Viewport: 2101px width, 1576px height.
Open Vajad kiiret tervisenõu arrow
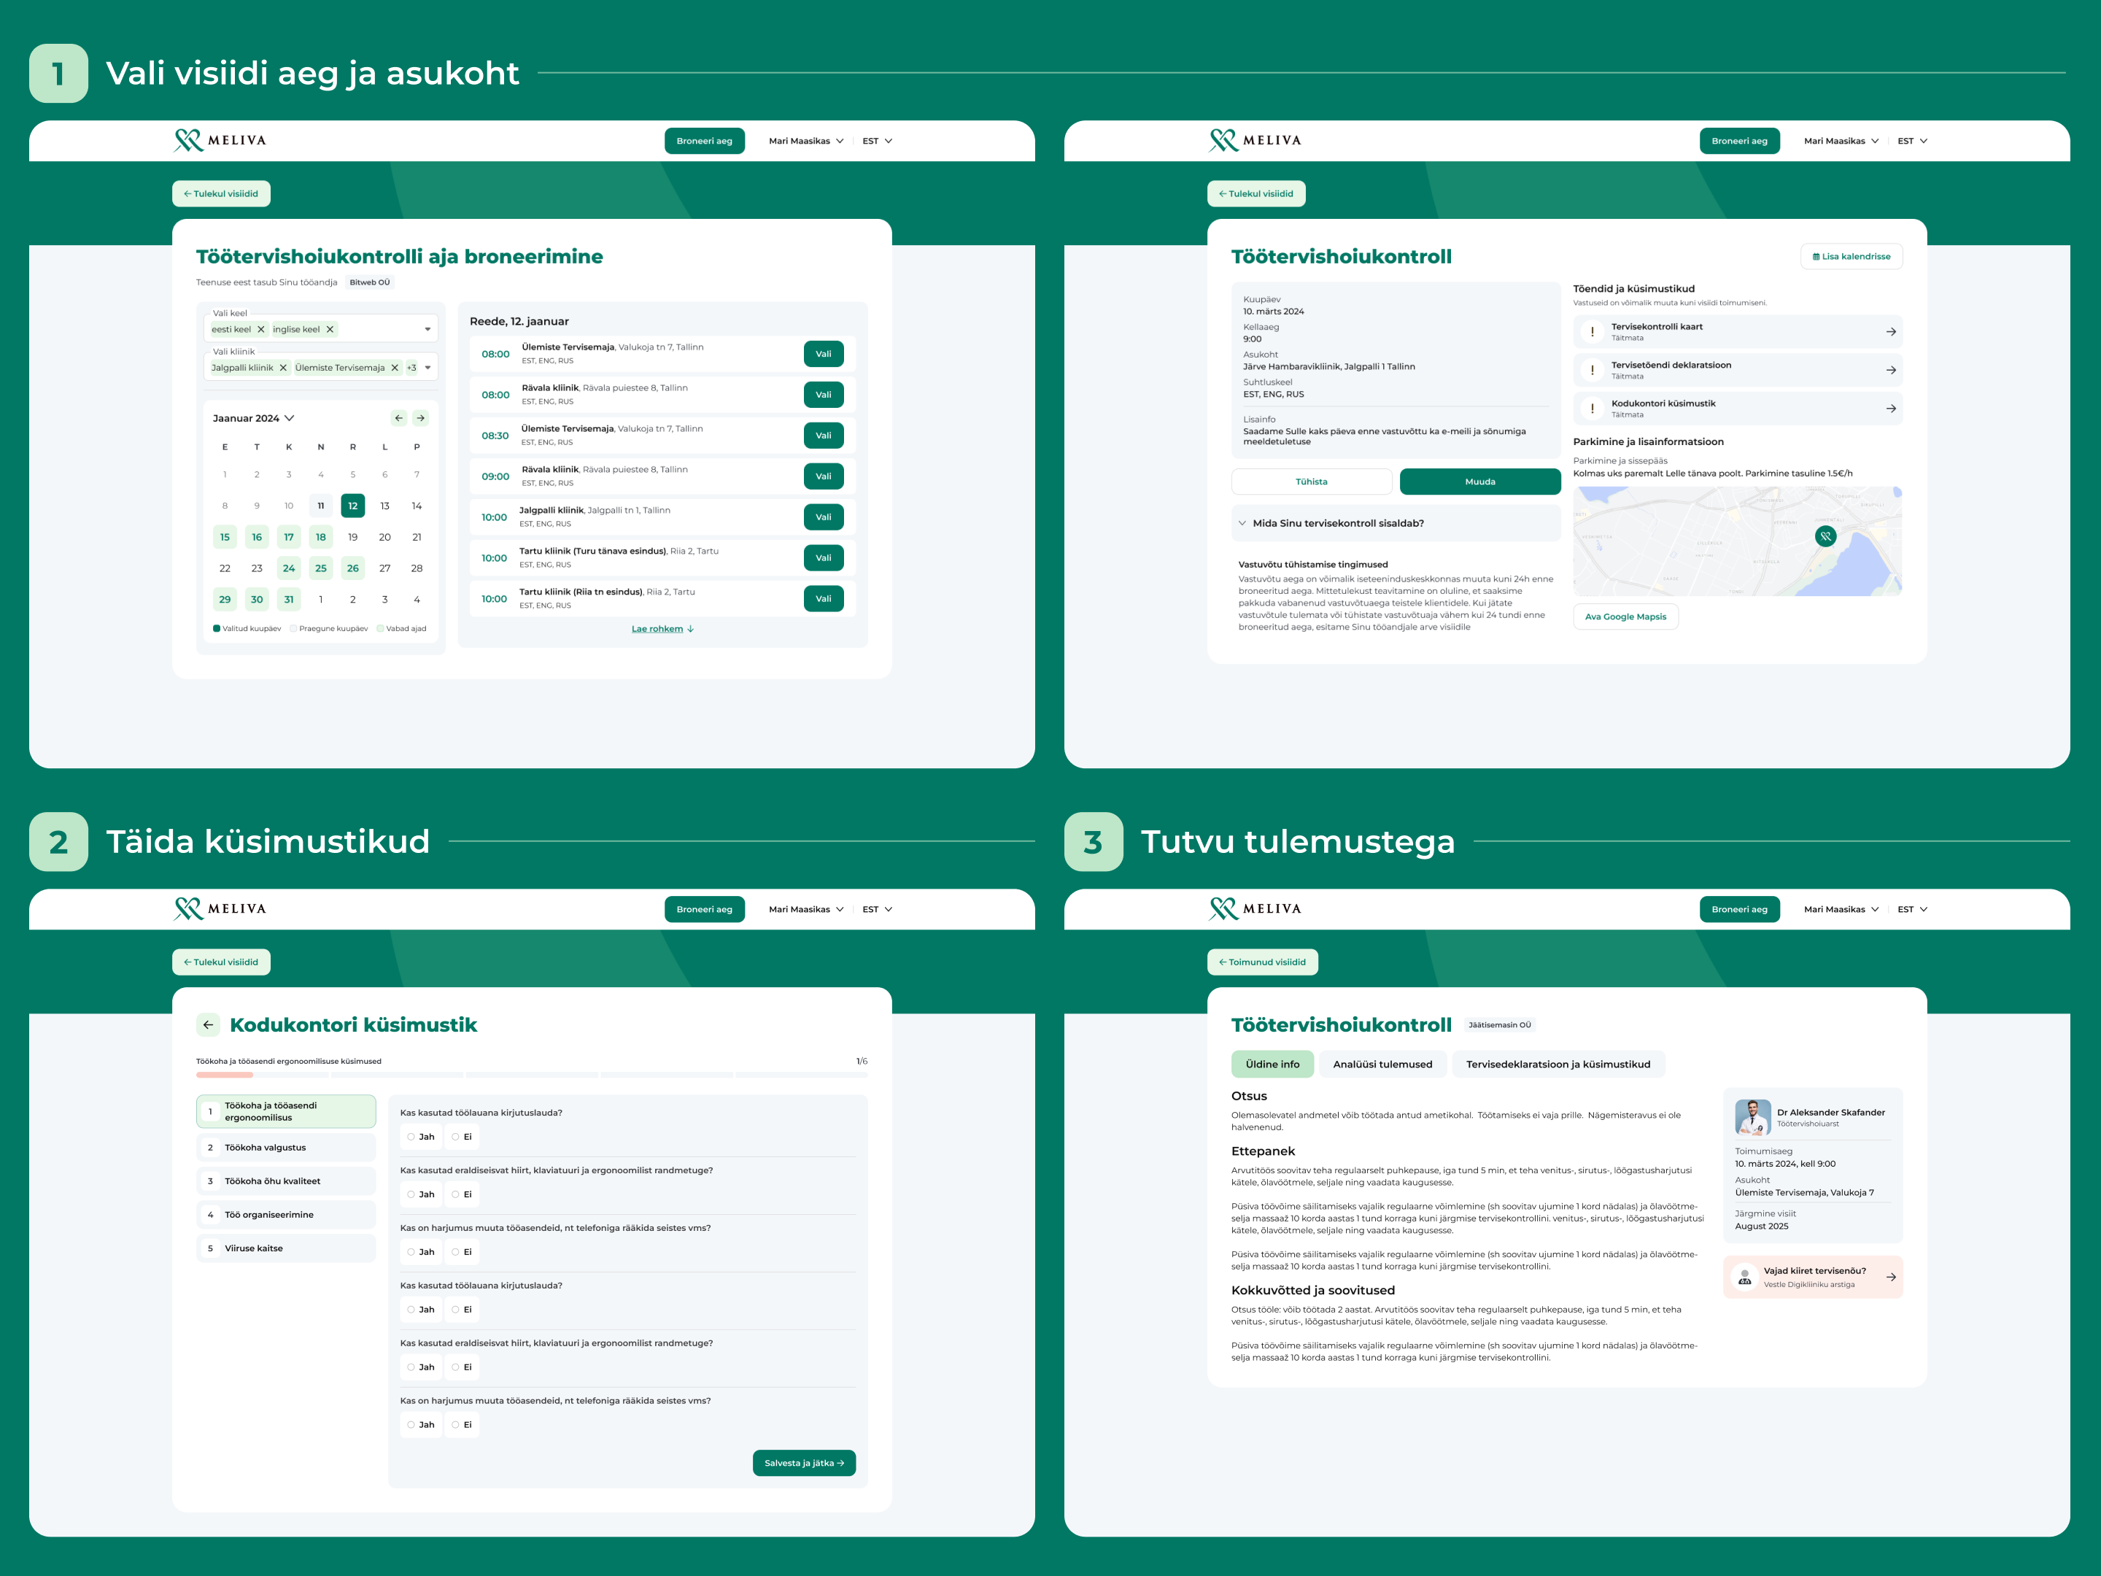pos(1890,1277)
